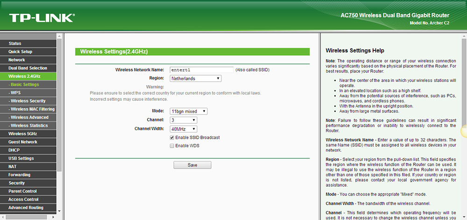Open the NAT menu item
Image resolution: width=467 pixels, height=220 pixels.
[28, 166]
